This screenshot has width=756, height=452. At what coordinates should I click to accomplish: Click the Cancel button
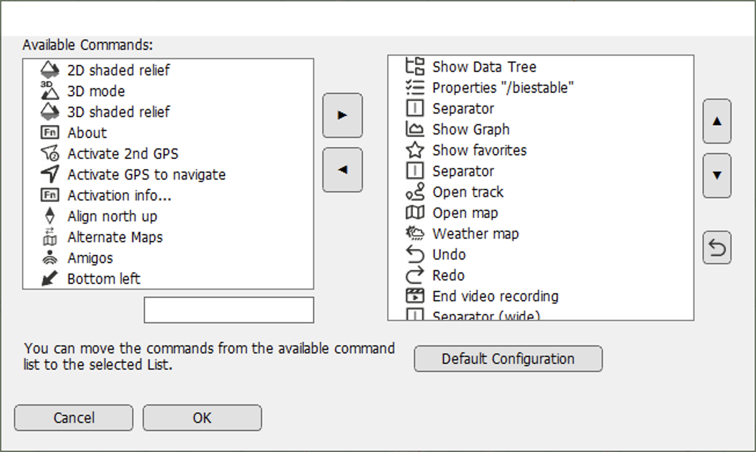pyautogui.click(x=74, y=418)
